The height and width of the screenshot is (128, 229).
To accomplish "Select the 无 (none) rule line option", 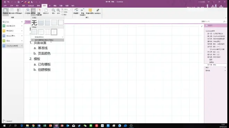I will point(34,23).
